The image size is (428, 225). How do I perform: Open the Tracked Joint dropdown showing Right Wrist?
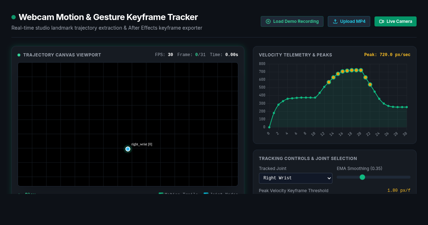(x=296, y=178)
